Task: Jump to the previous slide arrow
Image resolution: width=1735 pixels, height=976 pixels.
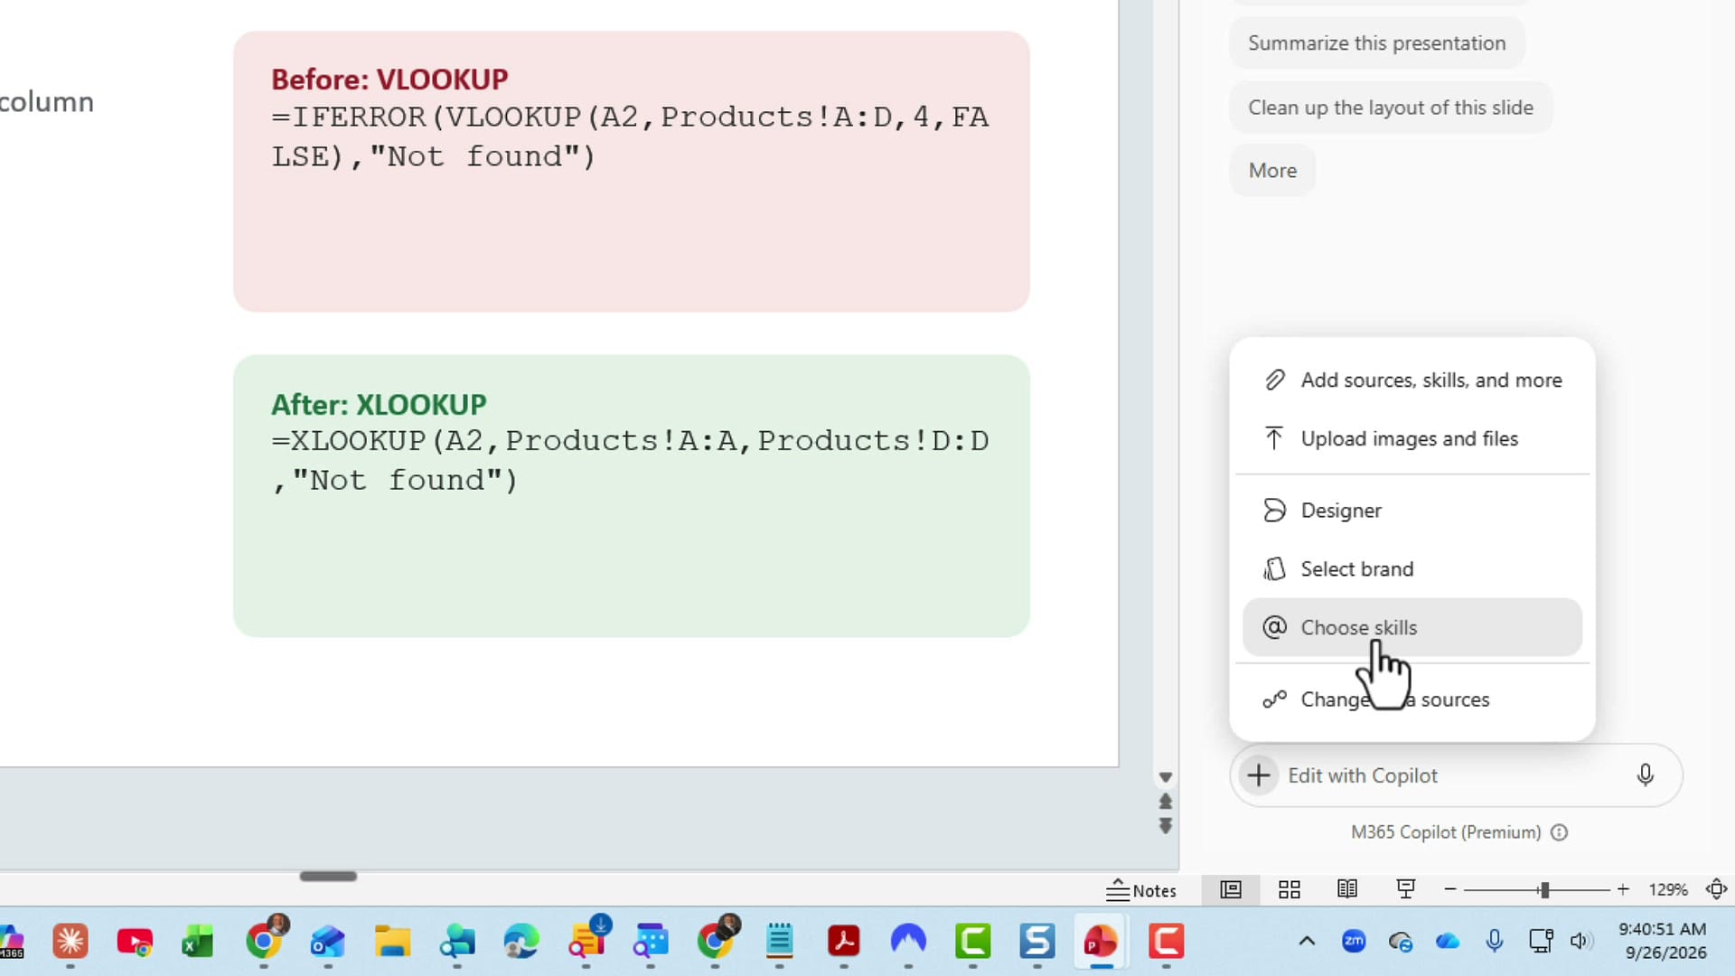Action: coord(1166,802)
